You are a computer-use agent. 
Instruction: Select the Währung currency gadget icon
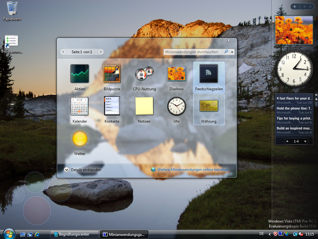[209, 106]
